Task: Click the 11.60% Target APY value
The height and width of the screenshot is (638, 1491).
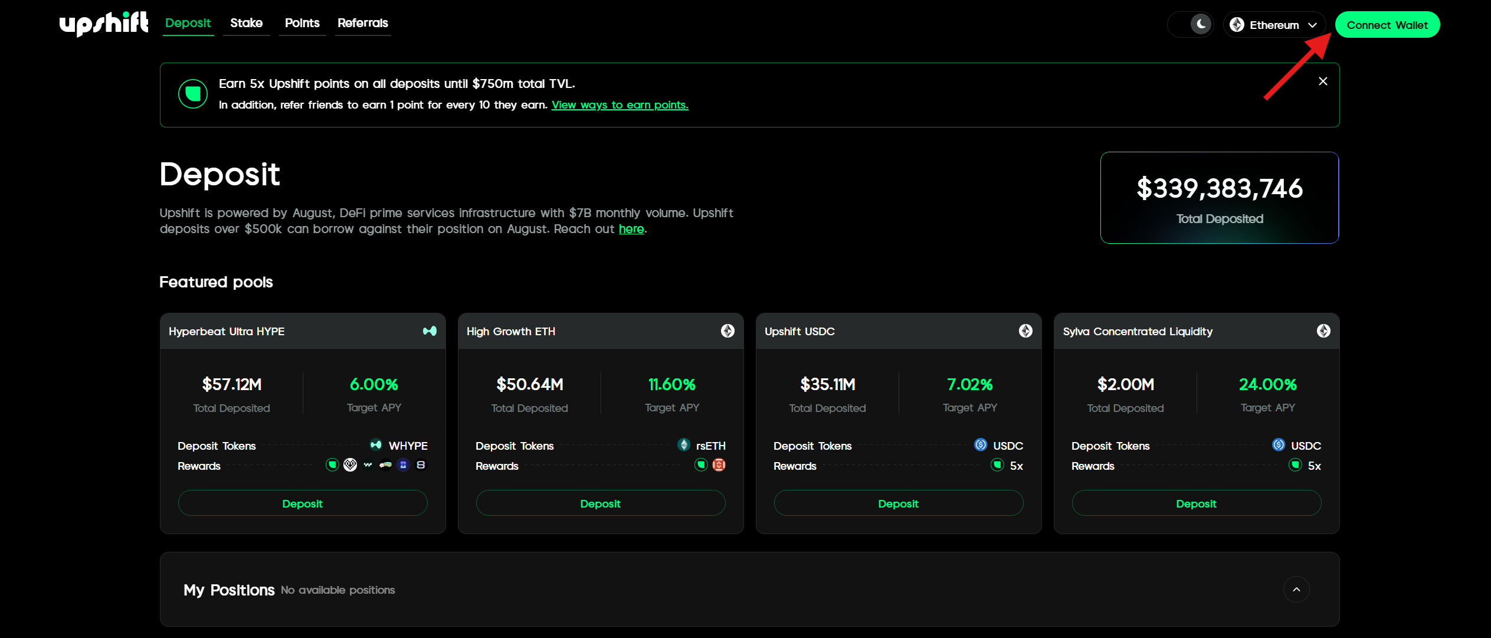Action: (672, 385)
